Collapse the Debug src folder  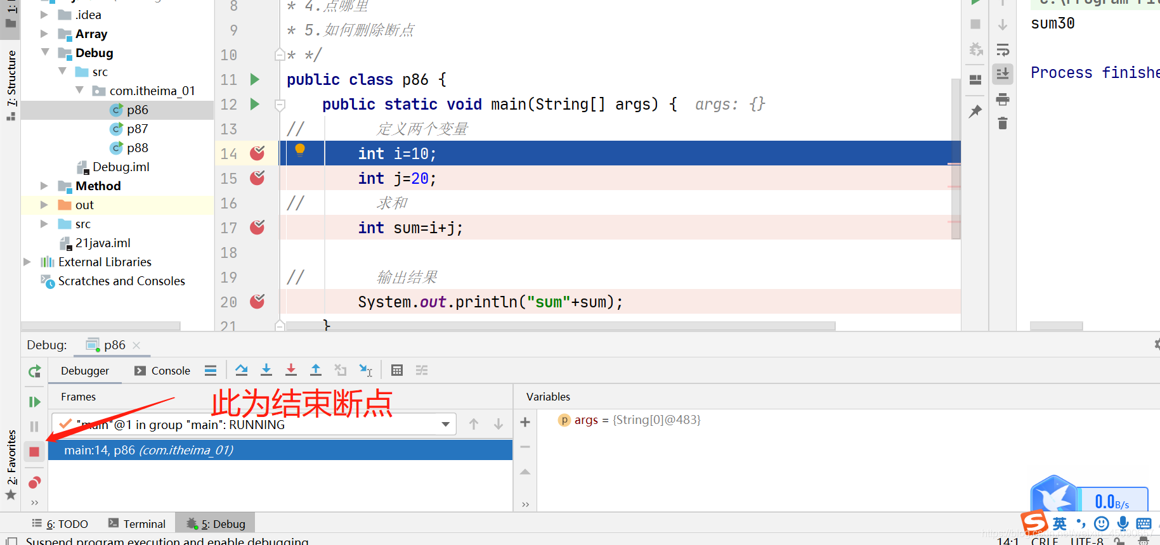tap(62, 71)
